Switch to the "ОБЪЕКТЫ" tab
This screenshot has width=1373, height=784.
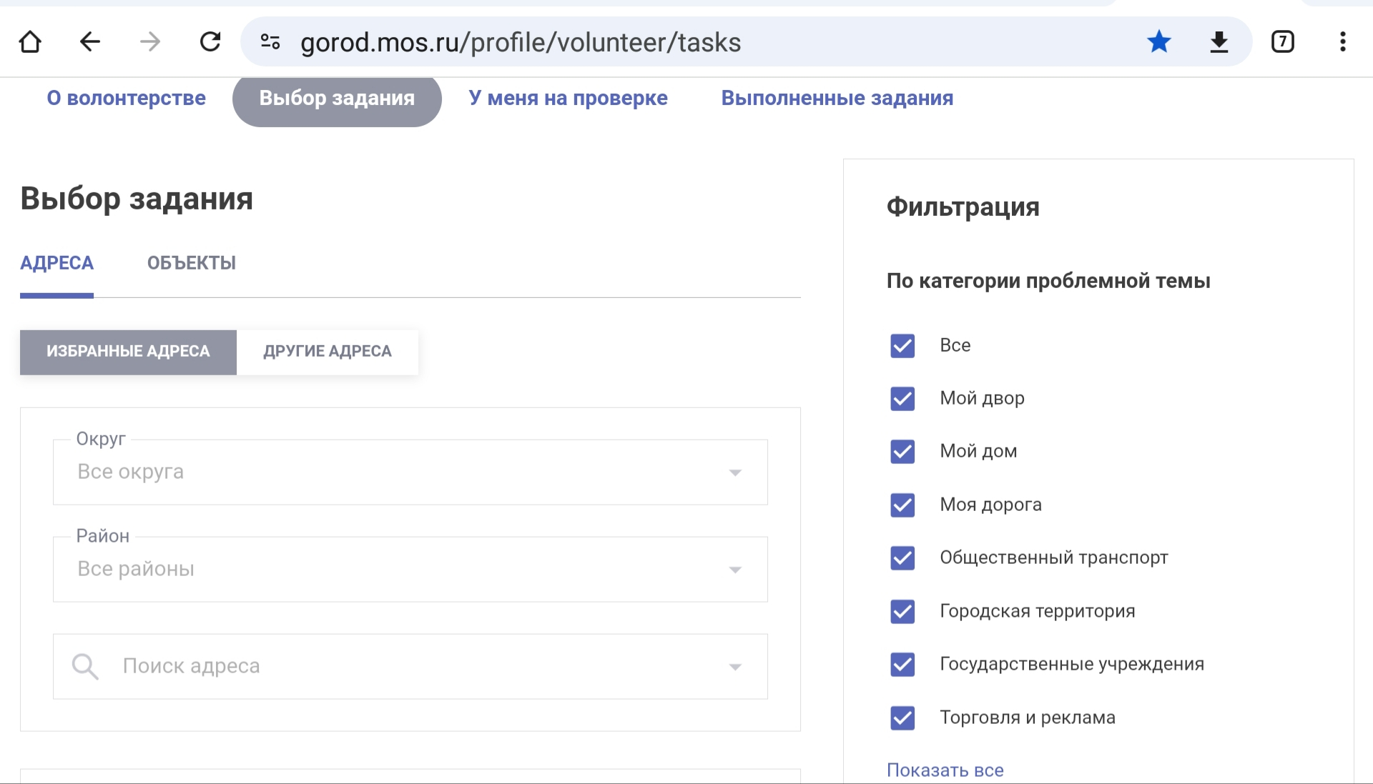click(192, 263)
